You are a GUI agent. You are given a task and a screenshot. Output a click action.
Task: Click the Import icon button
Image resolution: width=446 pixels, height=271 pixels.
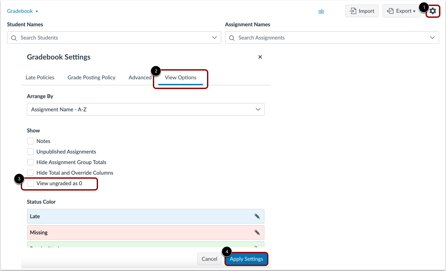tap(362, 11)
